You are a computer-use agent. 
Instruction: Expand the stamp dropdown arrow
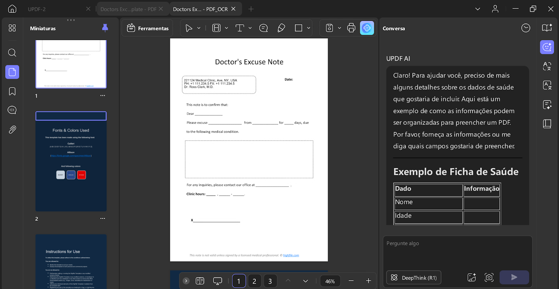coord(339,28)
